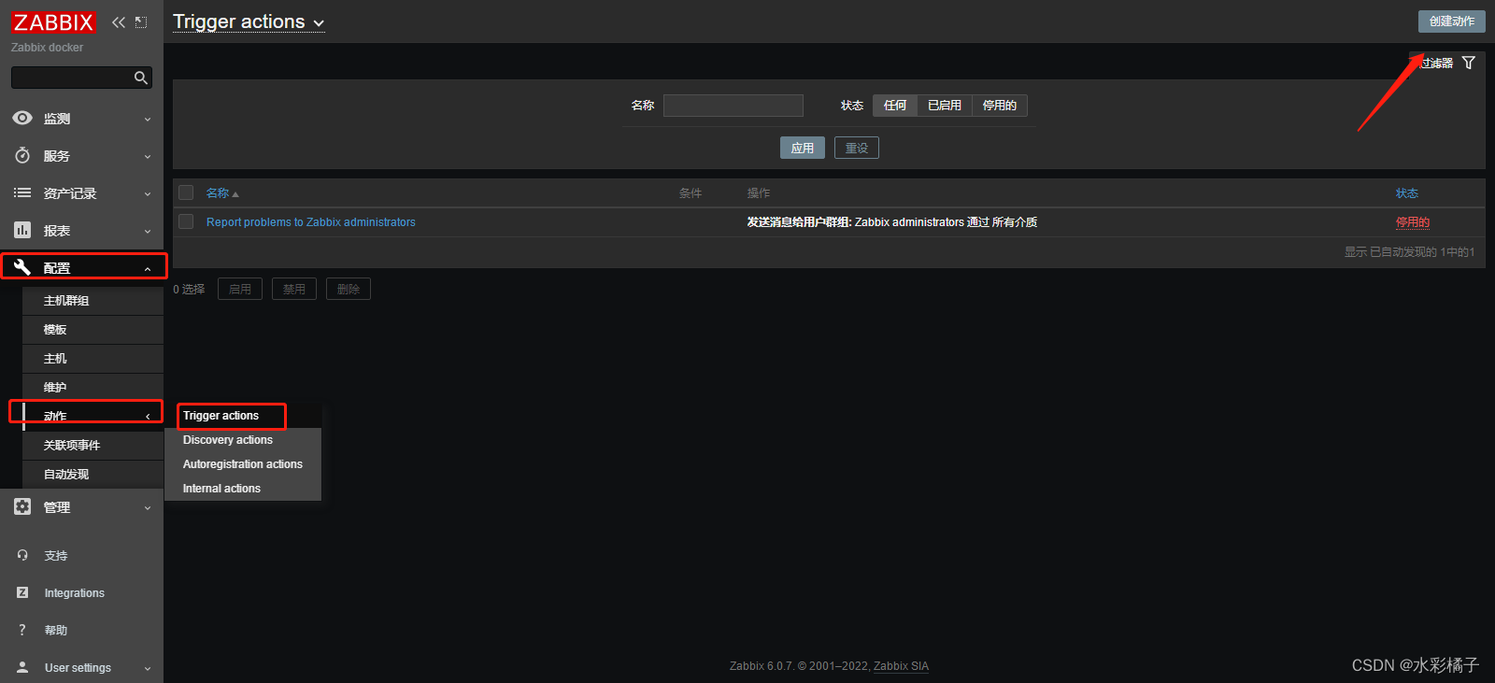Click the filter funnel icon
This screenshot has height=683, width=1495.
pos(1469,63)
